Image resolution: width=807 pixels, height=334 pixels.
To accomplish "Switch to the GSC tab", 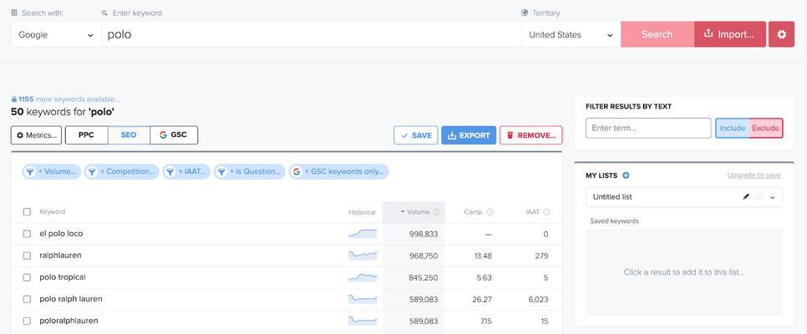I will coord(174,134).
